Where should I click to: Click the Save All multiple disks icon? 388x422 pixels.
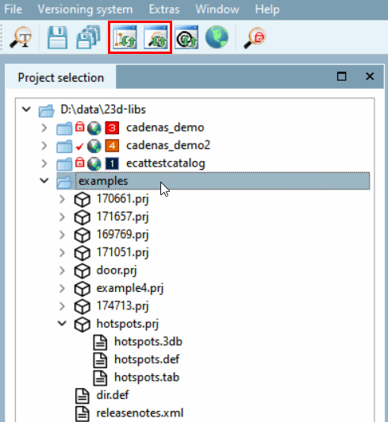(88, 37)
